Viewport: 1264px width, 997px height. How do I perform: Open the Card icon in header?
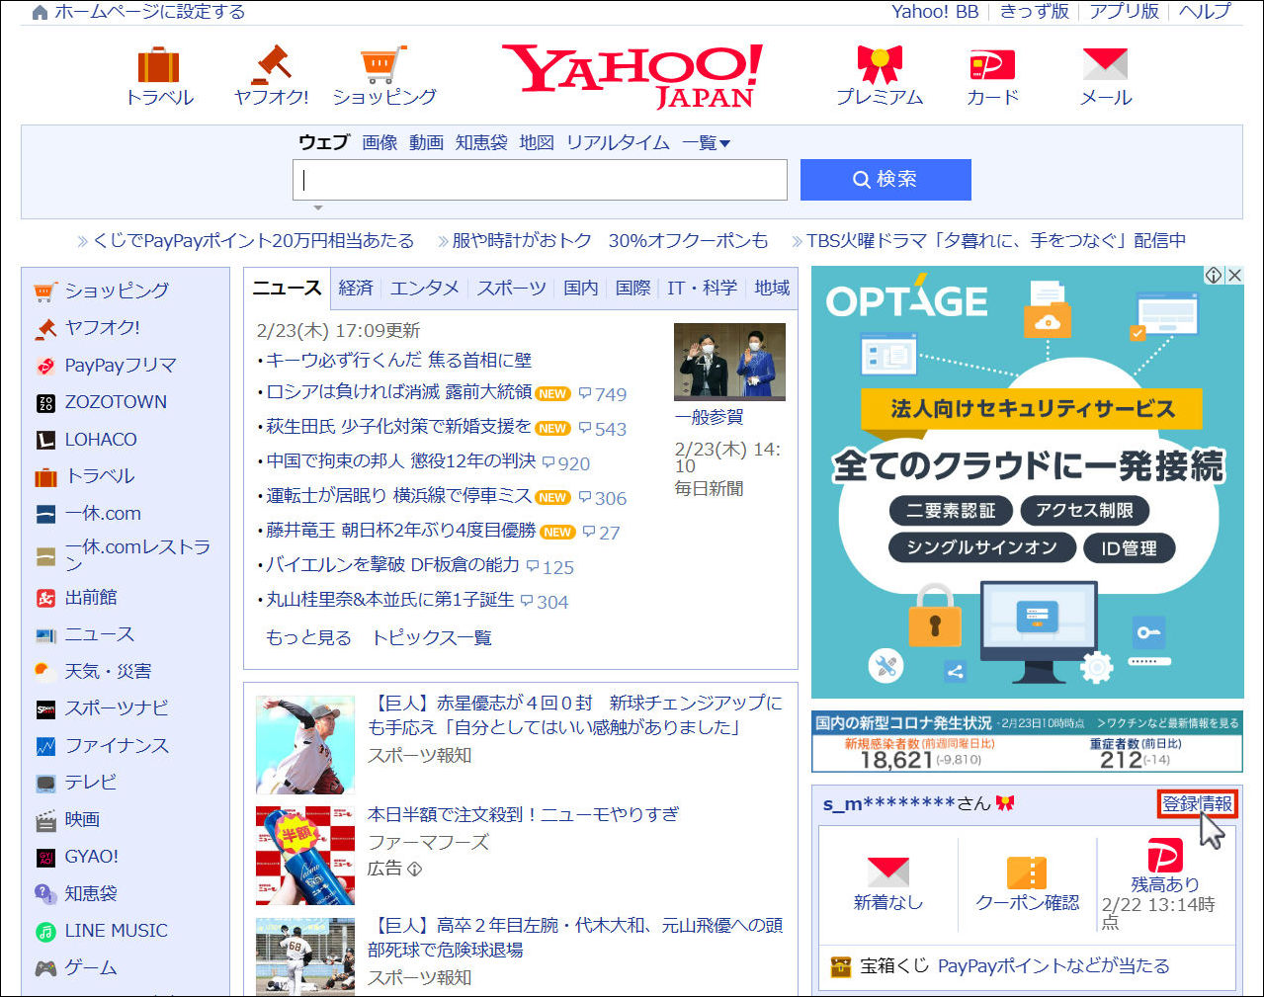pyautogui.click(x=992, y=65)
